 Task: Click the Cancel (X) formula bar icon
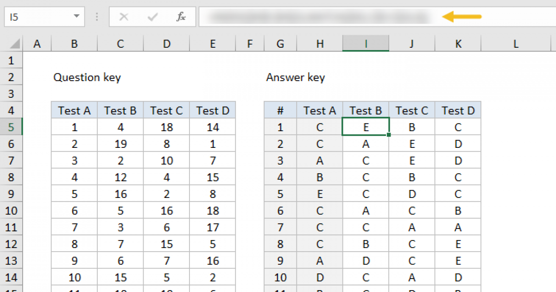pyautogui.click(x=124, y=17)
